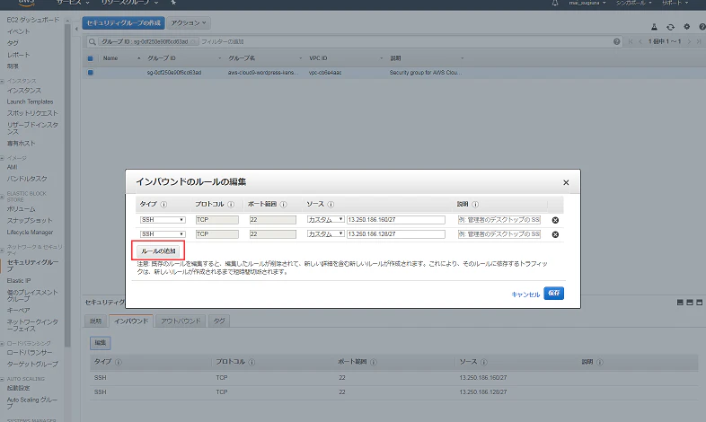The image size is (706, 422).
Task: Open Launch Templates in sidebar
Action: click(x=30, y=101)
